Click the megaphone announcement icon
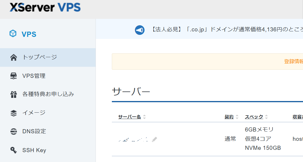 click(140, 30)
